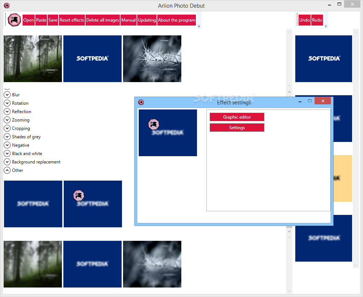Screen dimensions: 363x297
Task: Click lion watermark on Effect settings preview
Action: tap(154, 124)
